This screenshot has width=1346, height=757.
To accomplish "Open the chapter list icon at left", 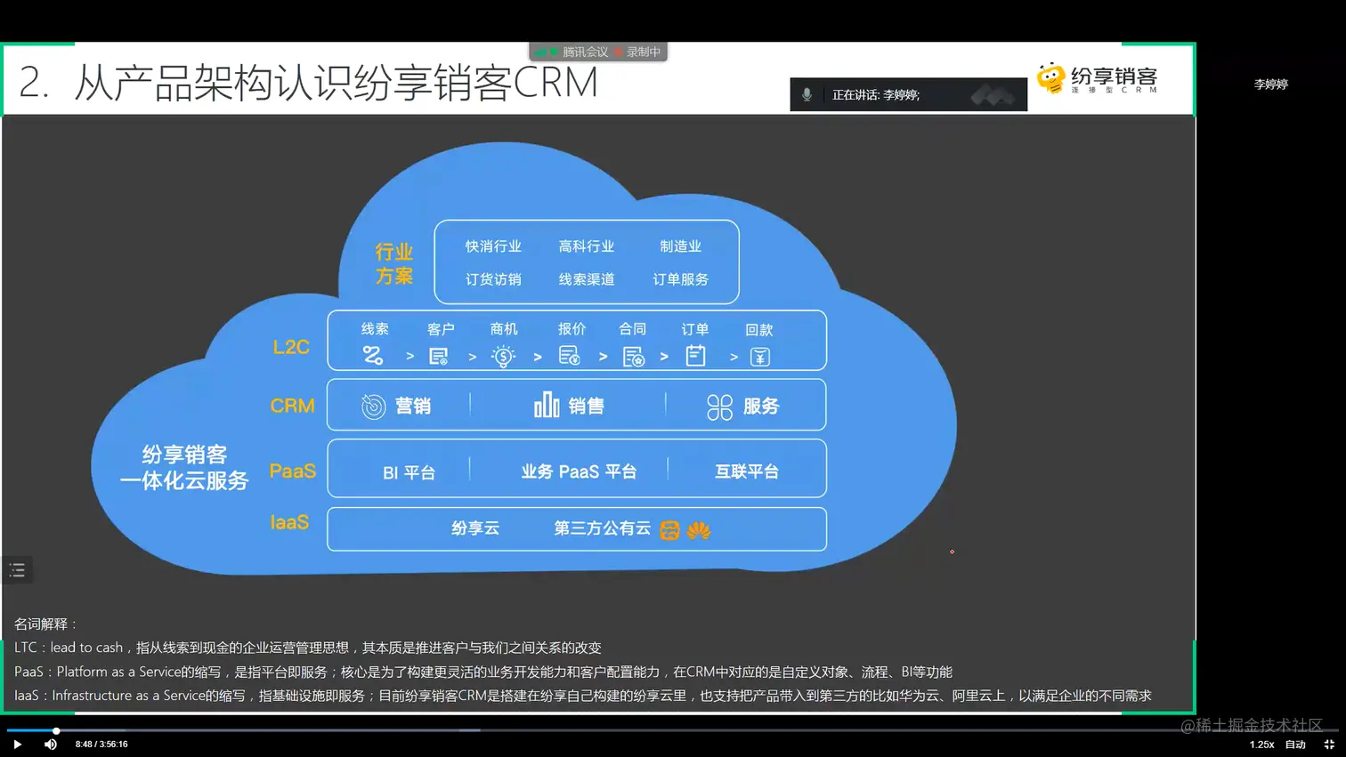I will 17,570.
